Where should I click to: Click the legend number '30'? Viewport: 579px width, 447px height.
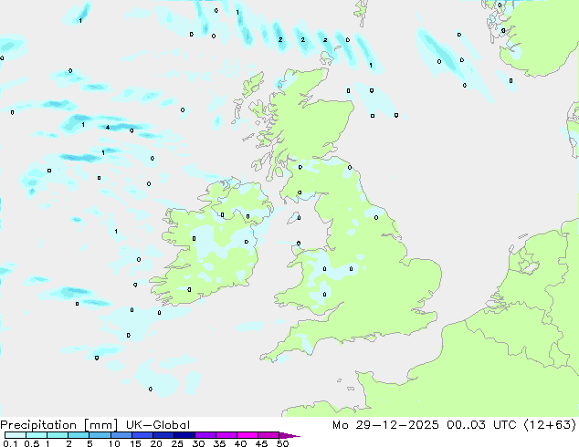tap(198, 443)
